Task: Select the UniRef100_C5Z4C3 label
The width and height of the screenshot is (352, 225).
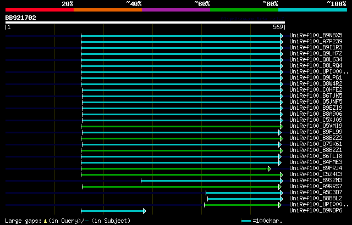Action: coord(316,175)
